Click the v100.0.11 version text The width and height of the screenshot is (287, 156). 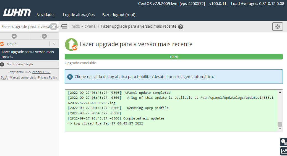(218, 4)
